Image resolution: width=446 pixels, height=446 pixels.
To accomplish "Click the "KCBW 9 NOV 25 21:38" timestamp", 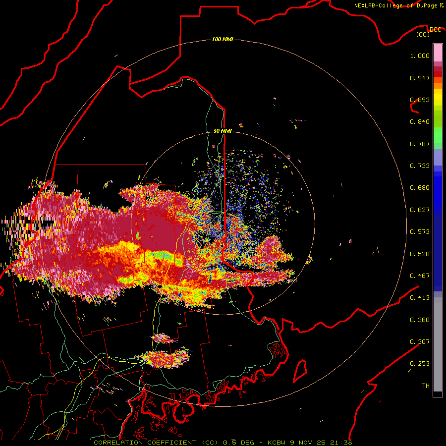I will click(x=310, y=443).
